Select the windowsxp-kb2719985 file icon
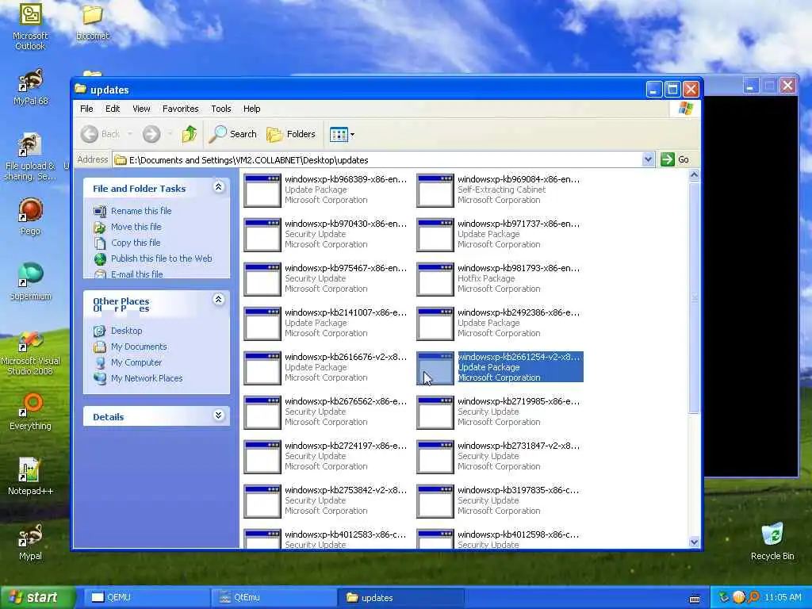Image resolution: width=812 pixels, height=609 pixels. point(435,412)
